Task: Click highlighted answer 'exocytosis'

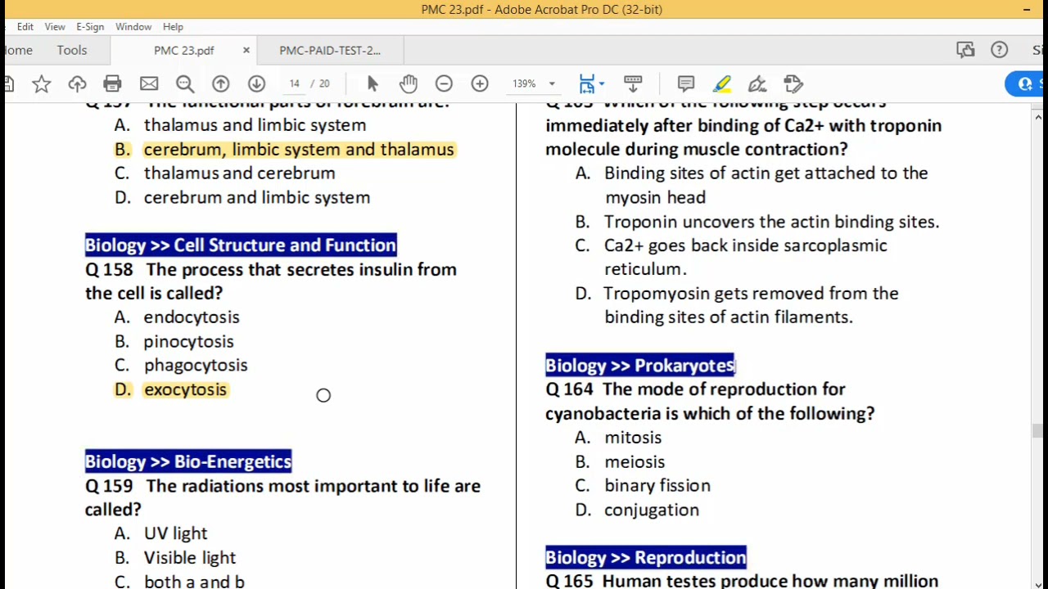Action: coord(185,389)
